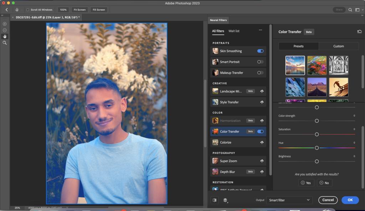Click the filter list vertical scrollbar
The height and width of the screenshot is (211, 365).
tap(271, 100)
